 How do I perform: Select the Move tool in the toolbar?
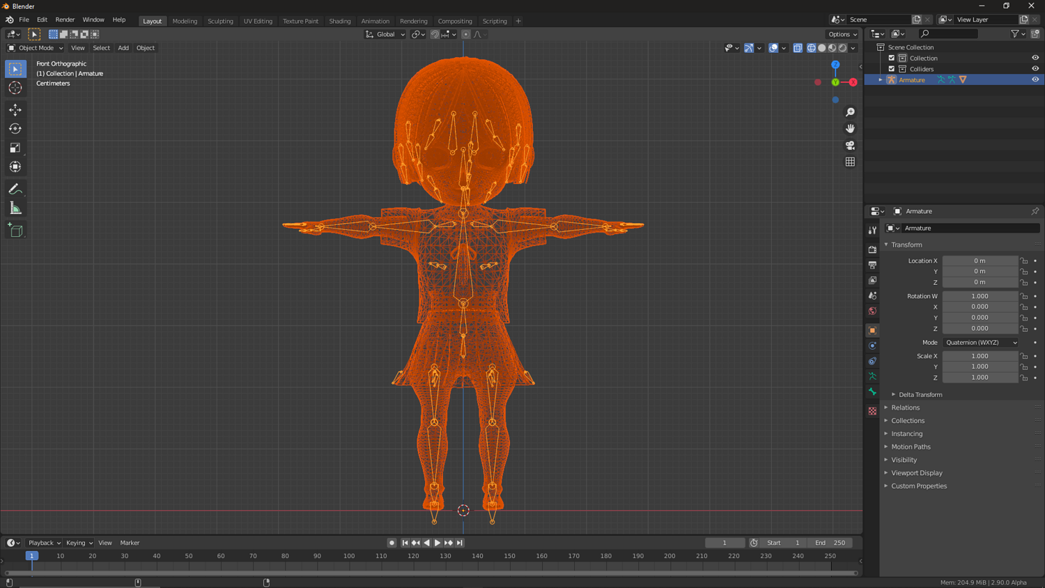tap(15, 110)
